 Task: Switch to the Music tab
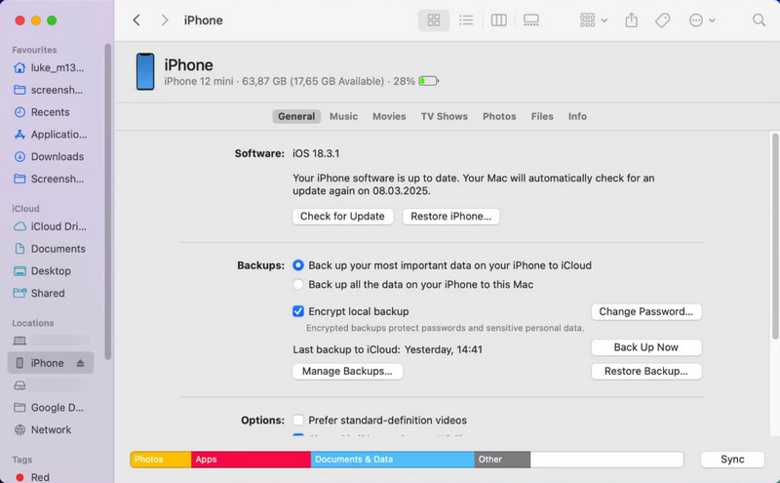point(343,116)
